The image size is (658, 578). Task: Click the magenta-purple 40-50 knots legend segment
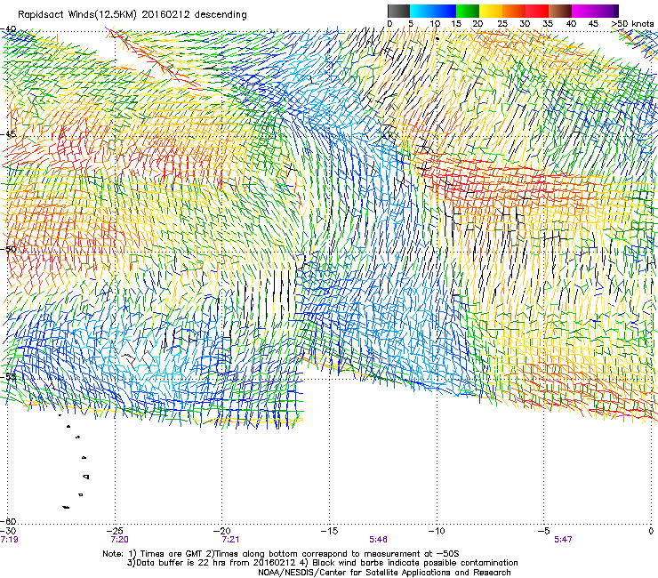595,11
